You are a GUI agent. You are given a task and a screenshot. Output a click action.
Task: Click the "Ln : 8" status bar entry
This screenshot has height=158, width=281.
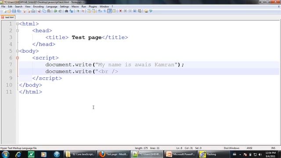(179, 148)
